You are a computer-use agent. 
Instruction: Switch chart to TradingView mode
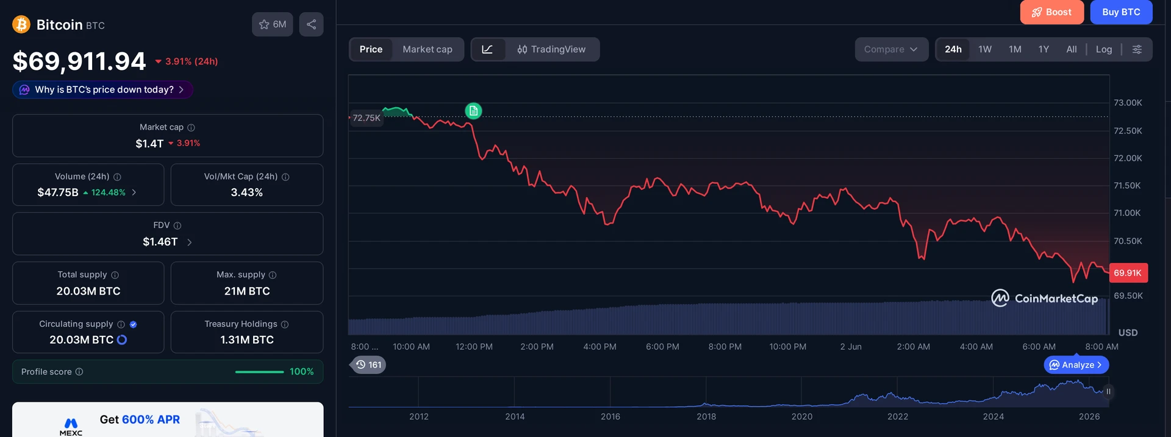[551, 49]
